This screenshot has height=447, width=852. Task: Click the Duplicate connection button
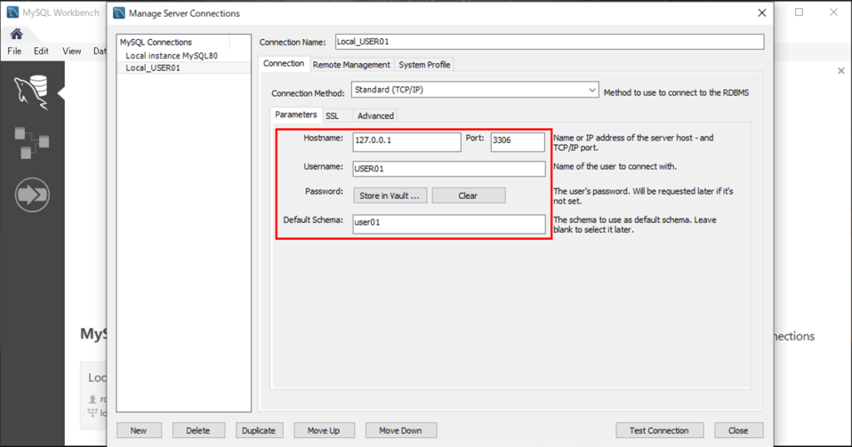coord(259,430)
